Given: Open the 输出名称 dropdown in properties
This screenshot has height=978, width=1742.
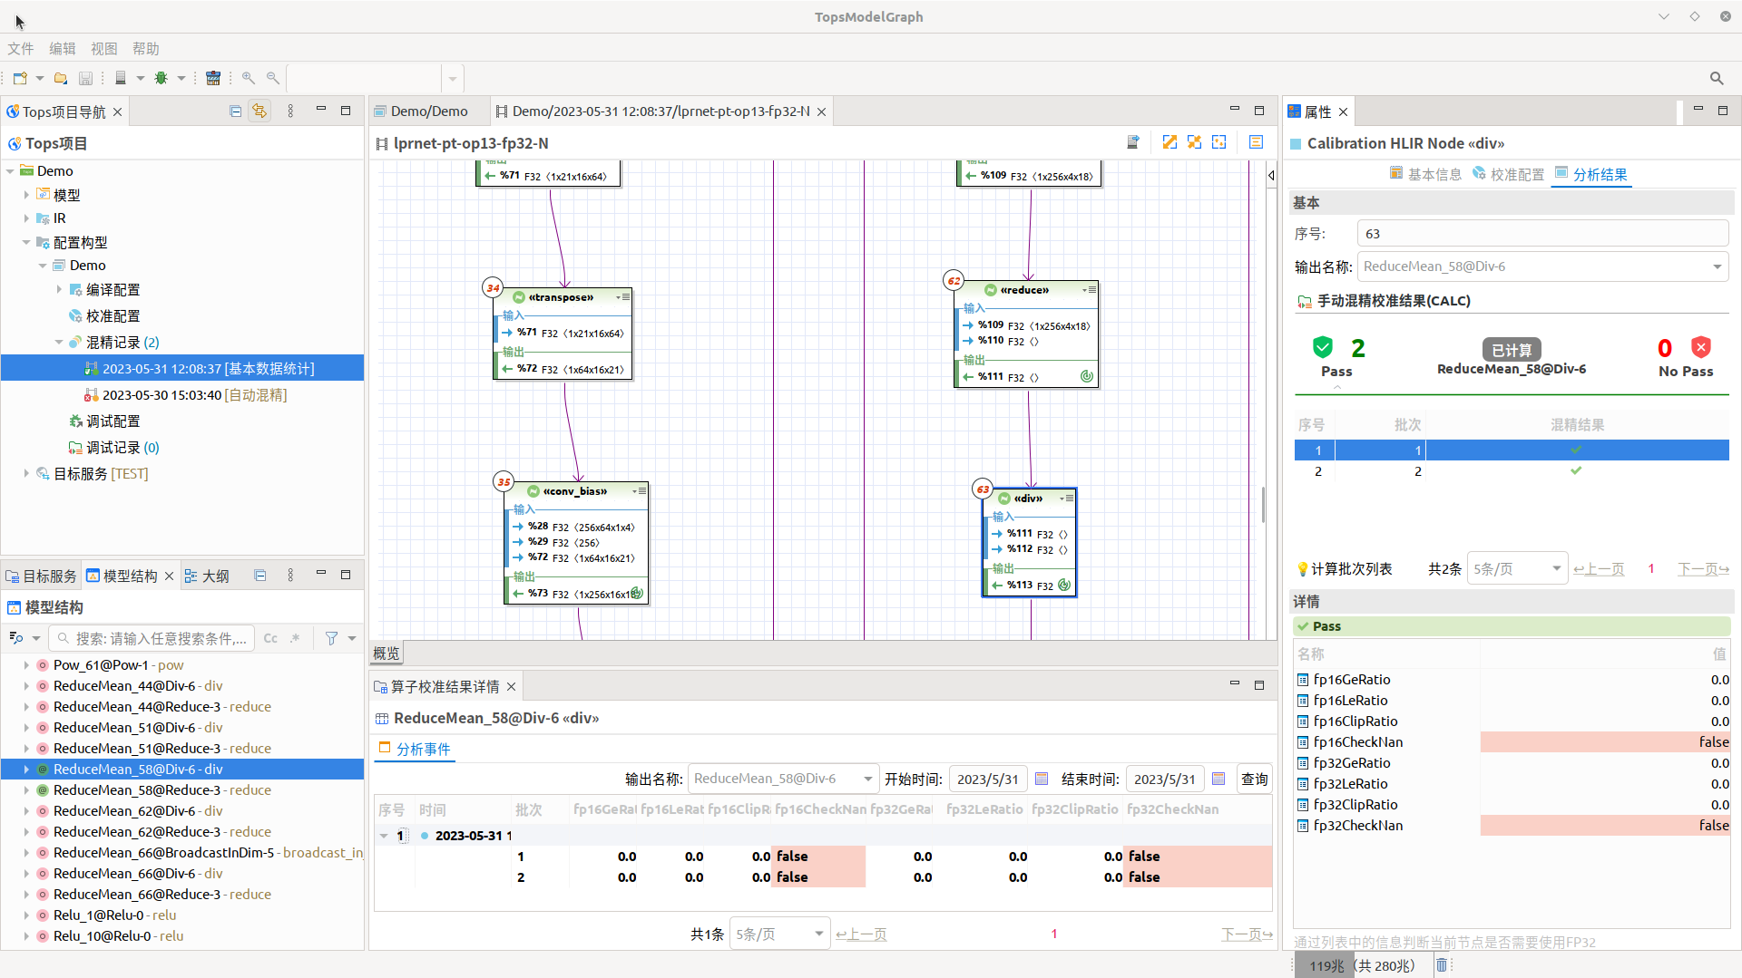Looking at the screenshot, I should point(1717,266).
